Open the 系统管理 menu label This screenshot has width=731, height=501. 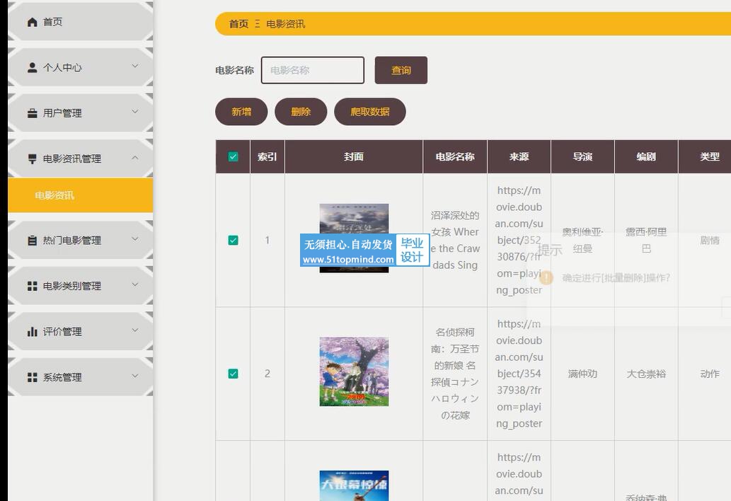(x=62, y=377)
